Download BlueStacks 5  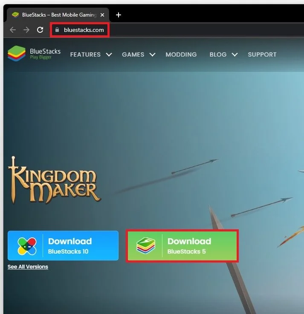[x=182, y=246]
